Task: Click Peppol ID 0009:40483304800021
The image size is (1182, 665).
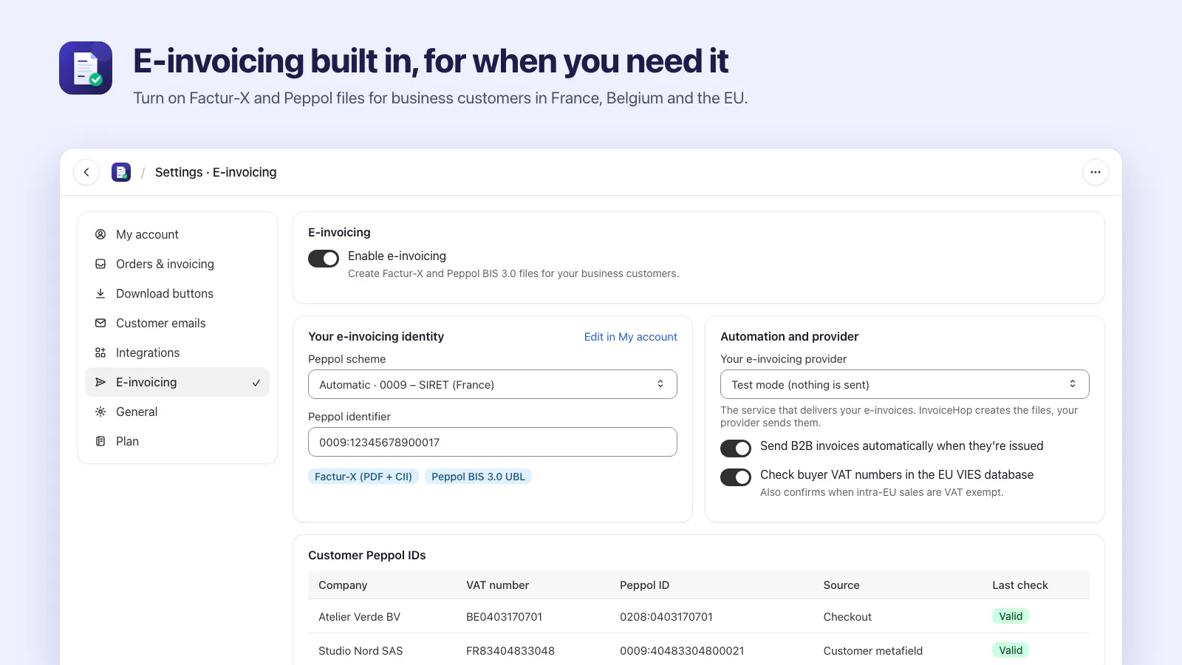Action: coord(682,651)
